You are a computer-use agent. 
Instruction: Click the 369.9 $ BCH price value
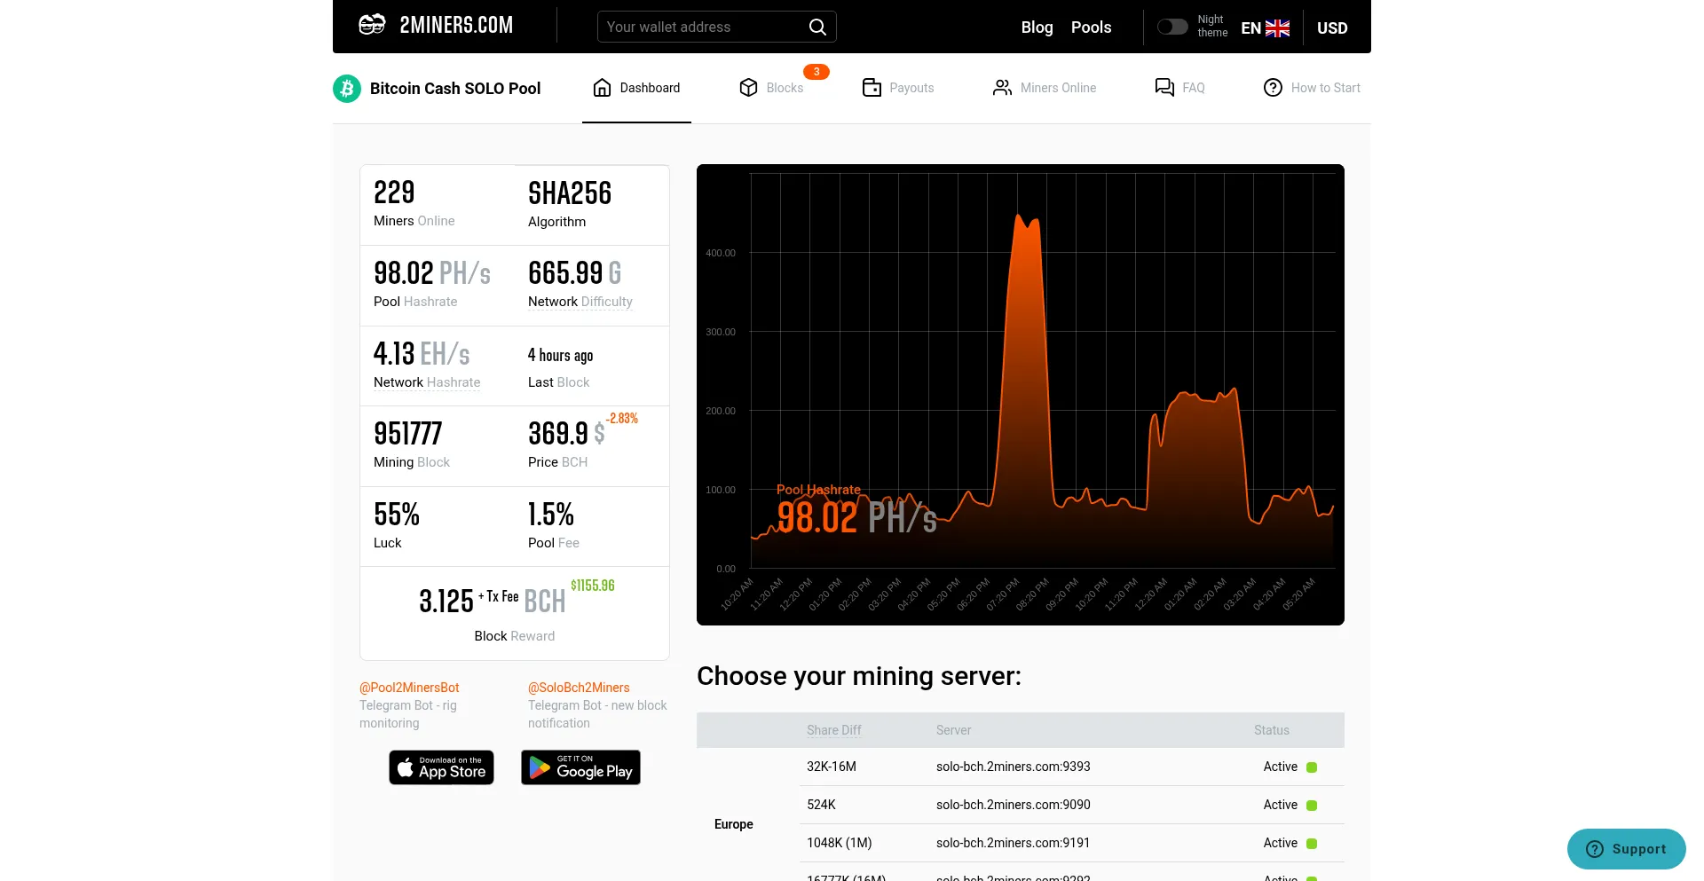[x=566, y=434]
